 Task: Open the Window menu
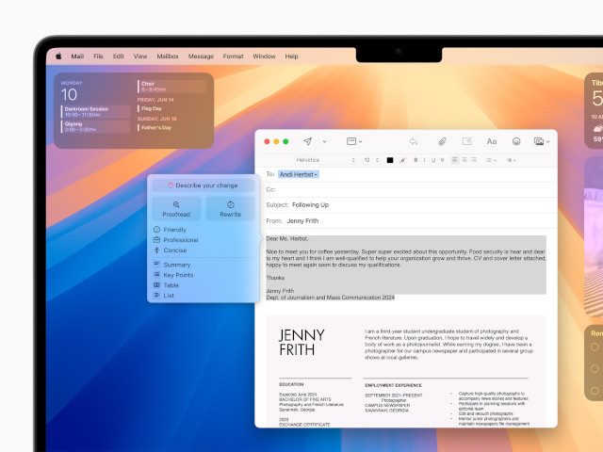point(264,56)
